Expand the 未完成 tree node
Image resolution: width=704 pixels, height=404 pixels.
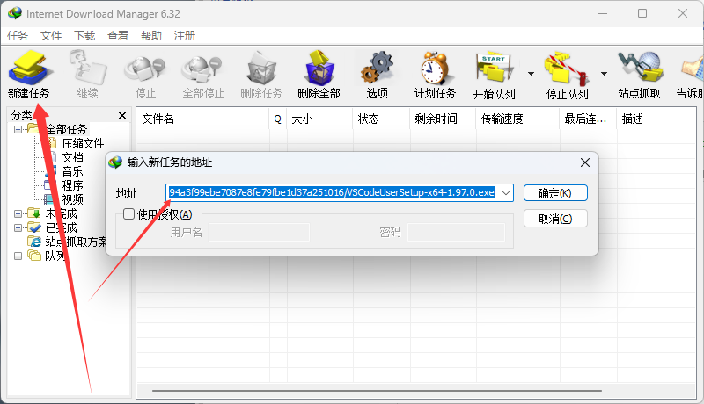(18, 213)
